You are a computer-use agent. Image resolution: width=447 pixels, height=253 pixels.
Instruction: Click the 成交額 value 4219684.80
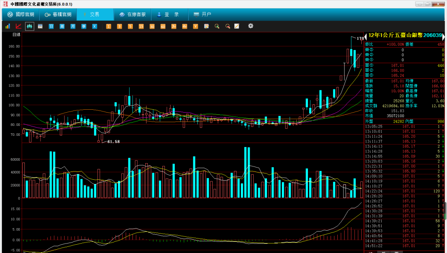pos(393,106)
